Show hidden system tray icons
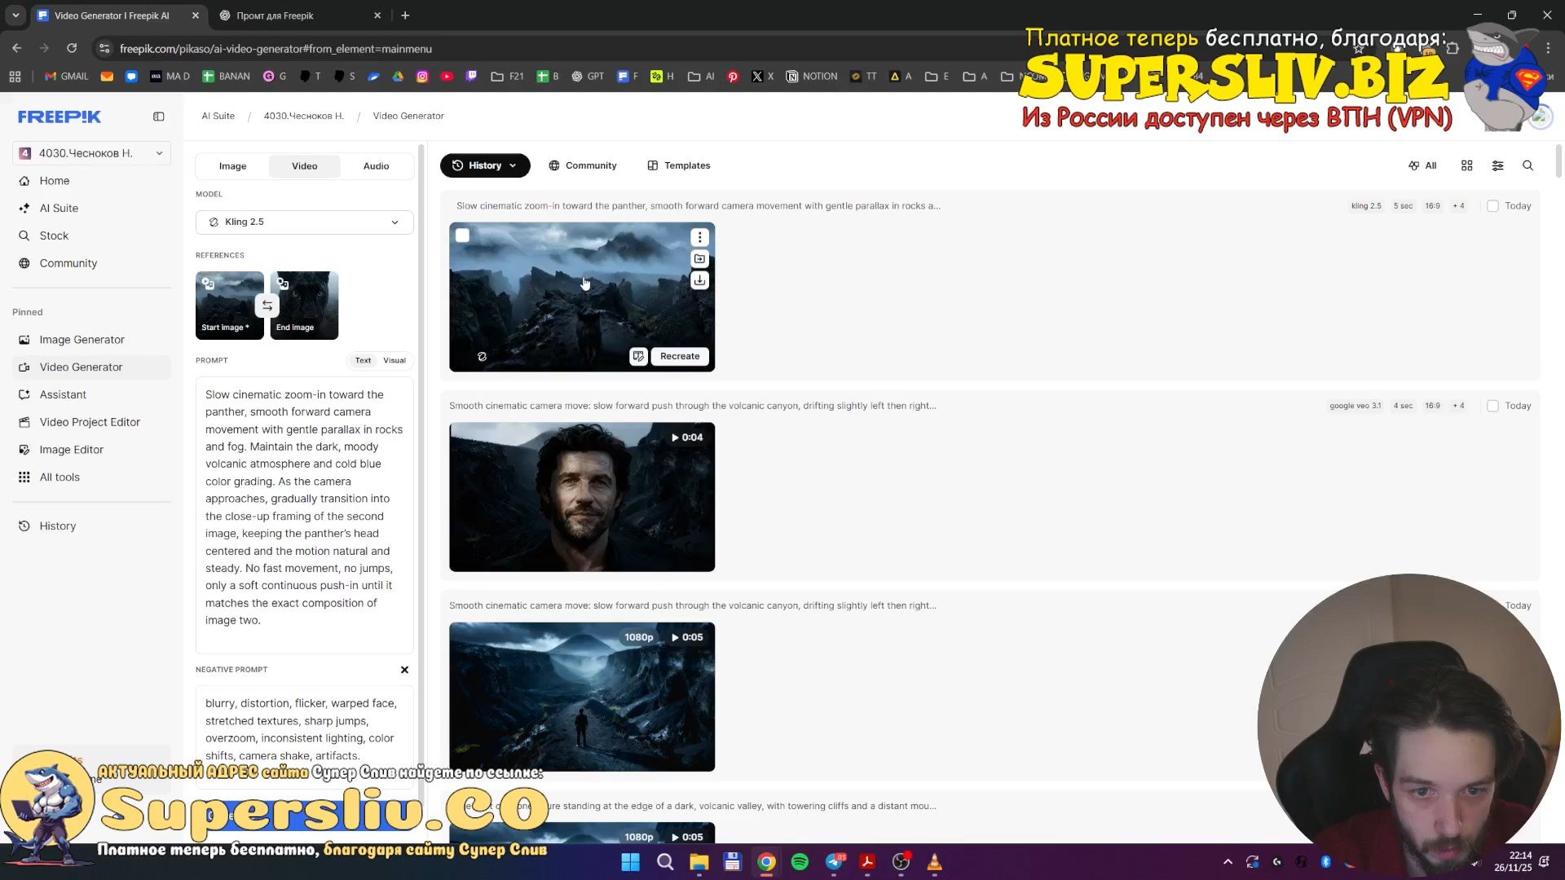Viewport: 1565px width, 880px height. pos(1228,862)
